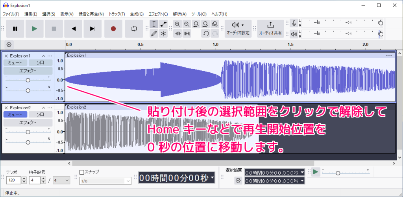
Task: Open Explosion1 track panel options menu
Action: tap(50, 56)
